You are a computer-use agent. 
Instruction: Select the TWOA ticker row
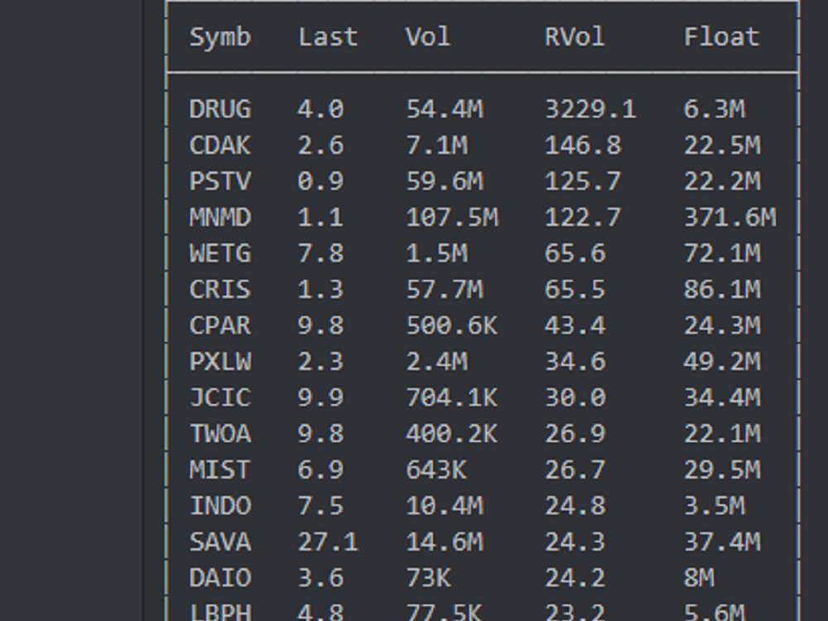pyautogui.click(x=222, y=434)
